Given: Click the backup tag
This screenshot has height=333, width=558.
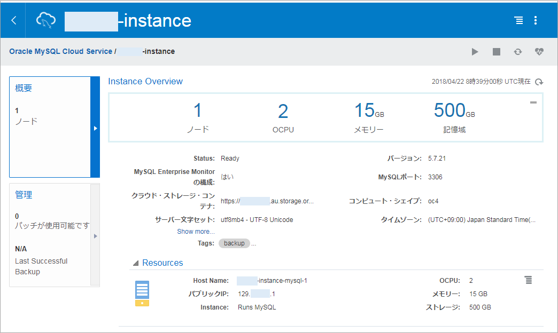Looking at the screenshot, I should (234, 243).
